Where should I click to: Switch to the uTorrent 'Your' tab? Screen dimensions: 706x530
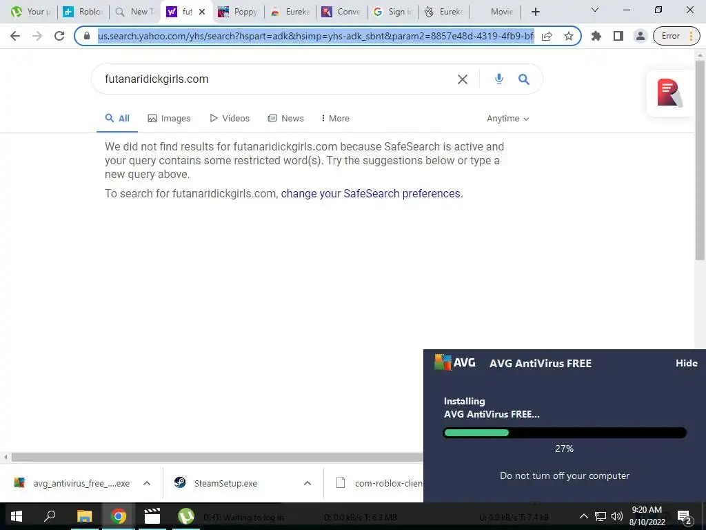[32, 12]
